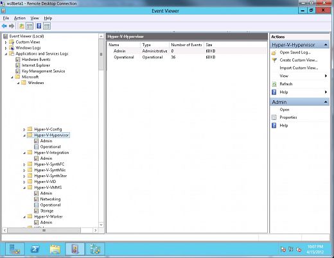Viewport: 334px width, 258px height.
Task: Click Event Viewer taskbar icon
Action: [x=75, y=249]
